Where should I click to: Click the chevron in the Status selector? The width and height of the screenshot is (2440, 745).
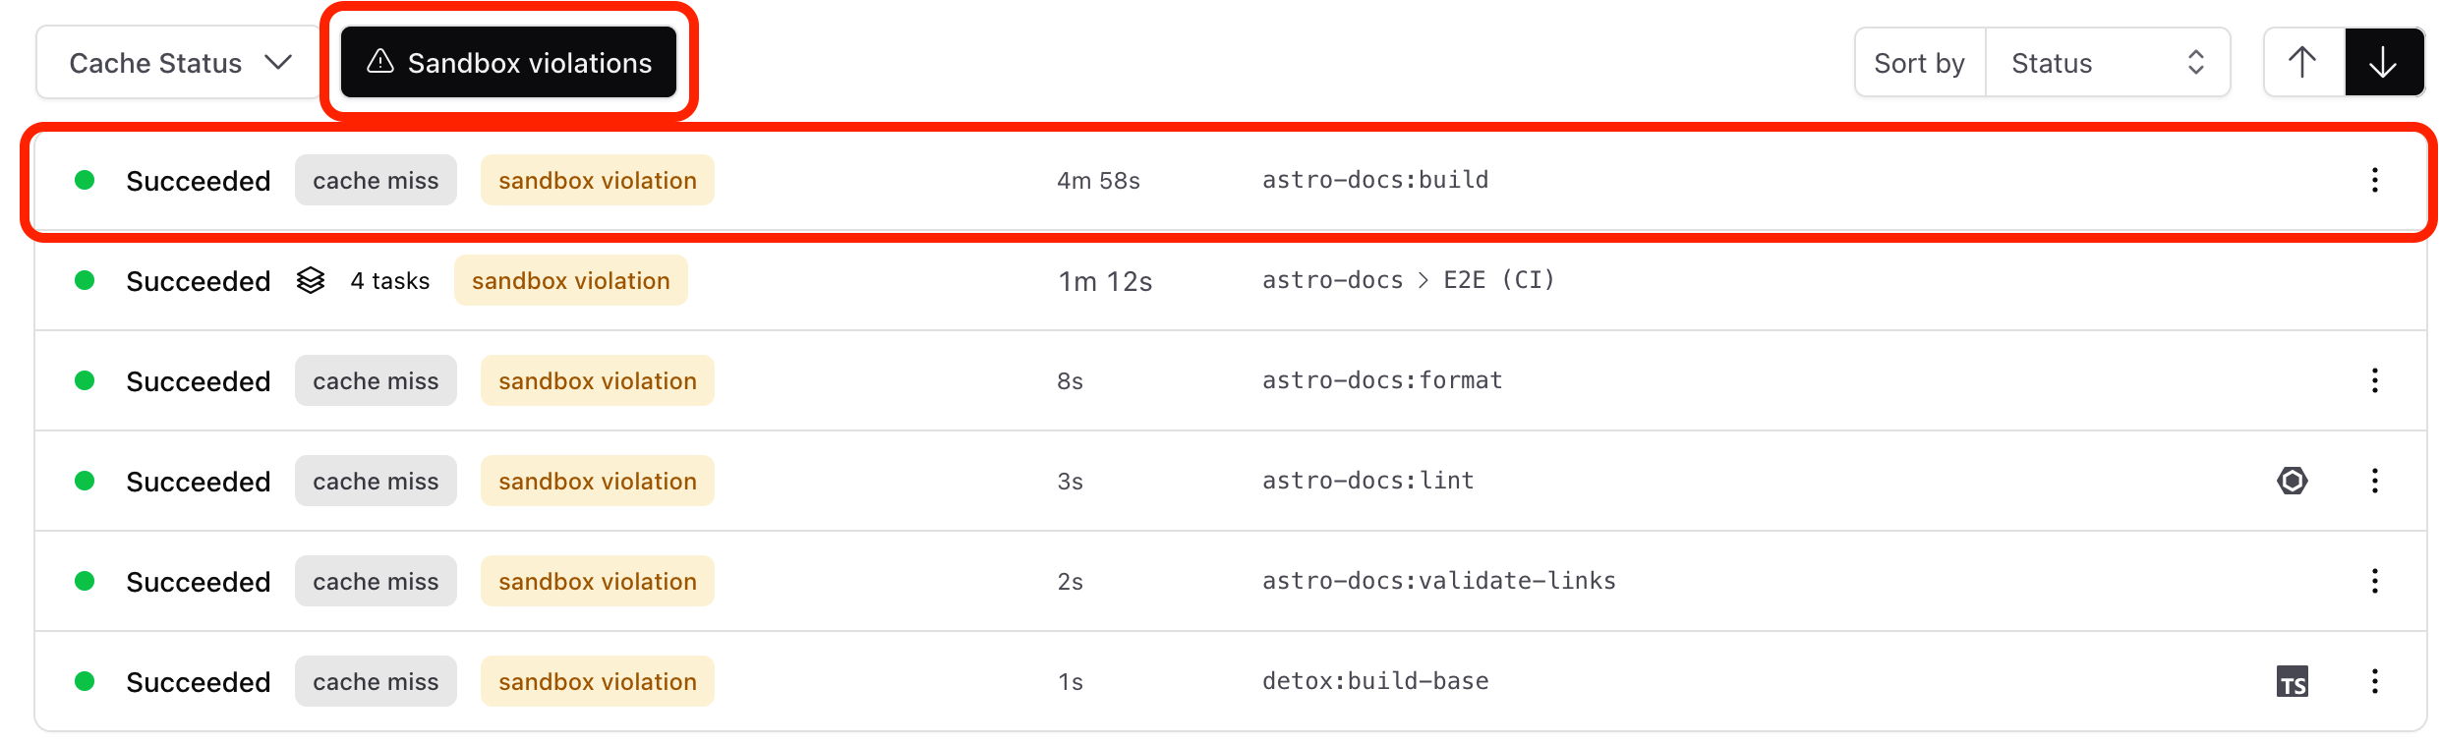[x=2196, y=62]
